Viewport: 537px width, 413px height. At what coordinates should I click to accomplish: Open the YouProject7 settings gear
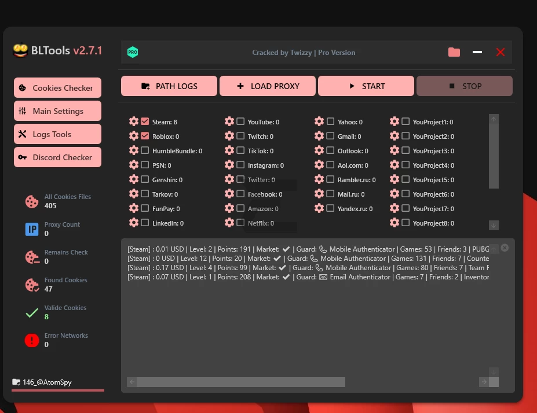click(x=394, y=208)
